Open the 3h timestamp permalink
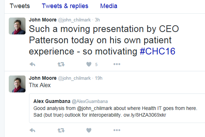The image size is (205, 137). point(97,20)
